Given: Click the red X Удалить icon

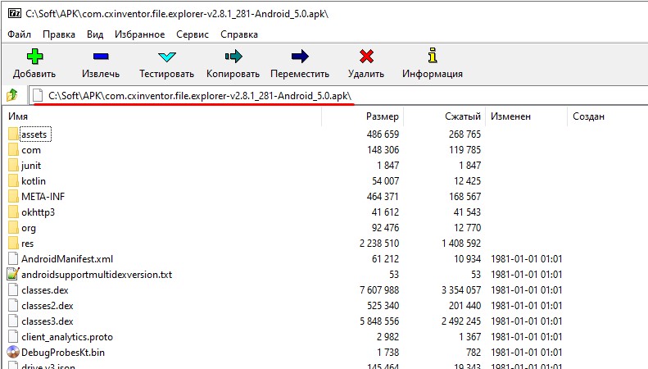Looking at the screenshot, I should tap(366, 57).
